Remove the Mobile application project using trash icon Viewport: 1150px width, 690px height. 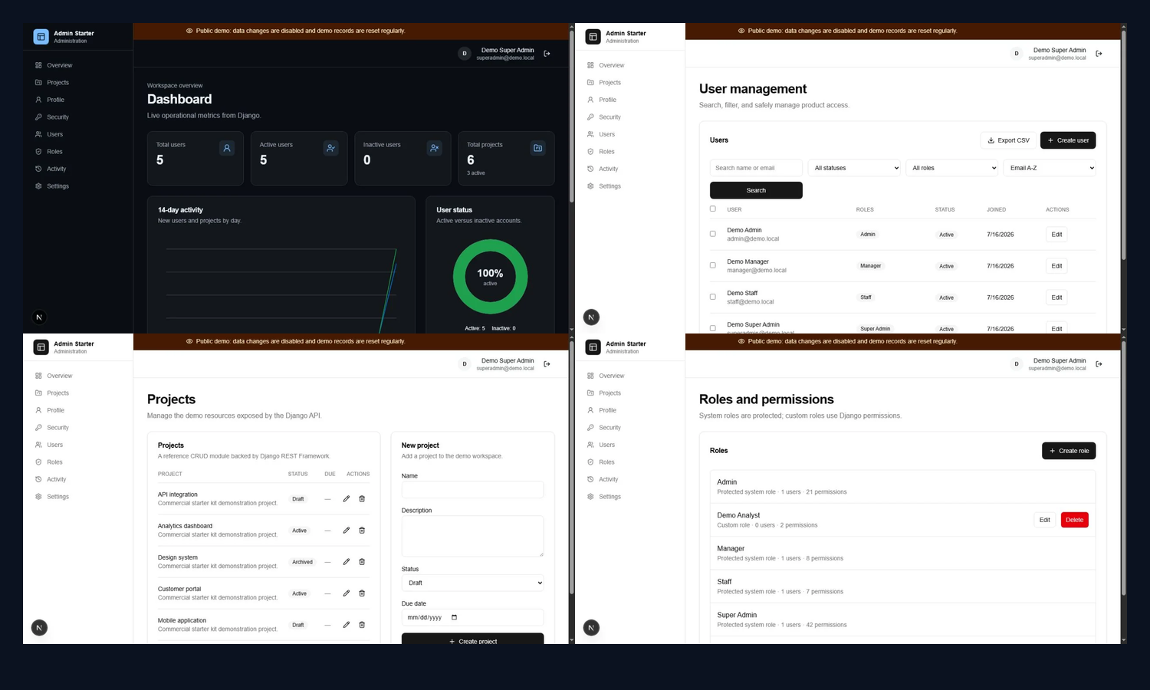pyautogui.click(x=362, y=625)
